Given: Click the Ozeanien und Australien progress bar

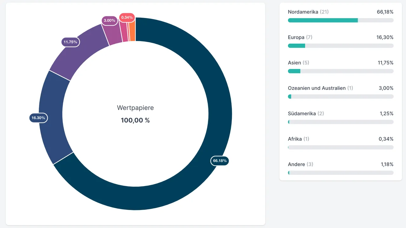Looking at the screenshot, I should coord(341,96).
